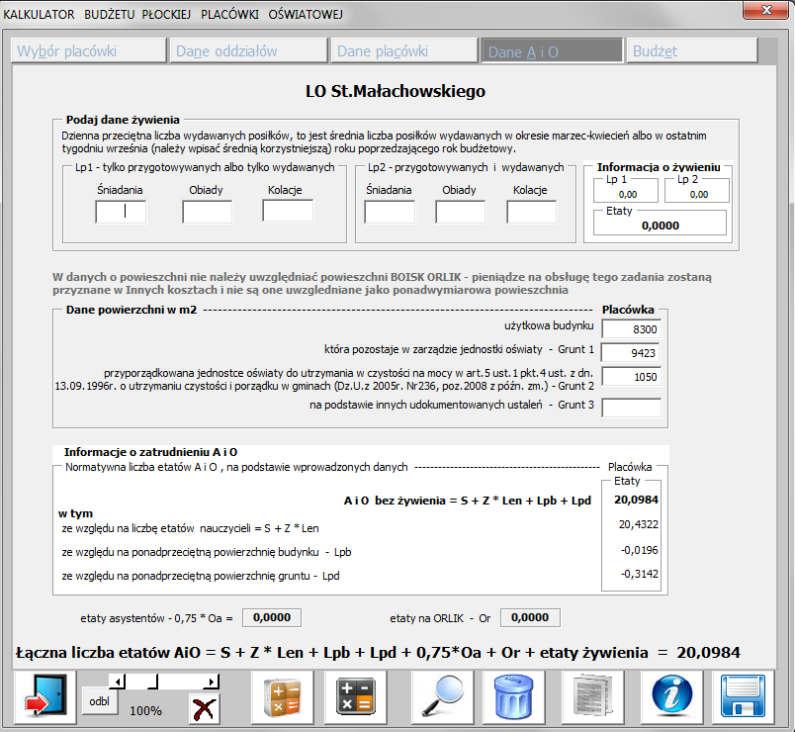Viewport: 795px width, 732px height.
Task: Click the exit door icon
Action: pos(45,697)
